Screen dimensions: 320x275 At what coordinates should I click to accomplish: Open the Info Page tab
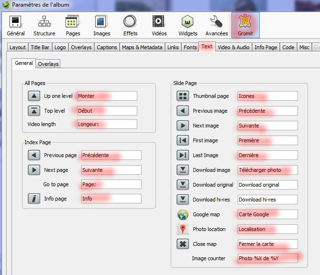coord(265,47)
